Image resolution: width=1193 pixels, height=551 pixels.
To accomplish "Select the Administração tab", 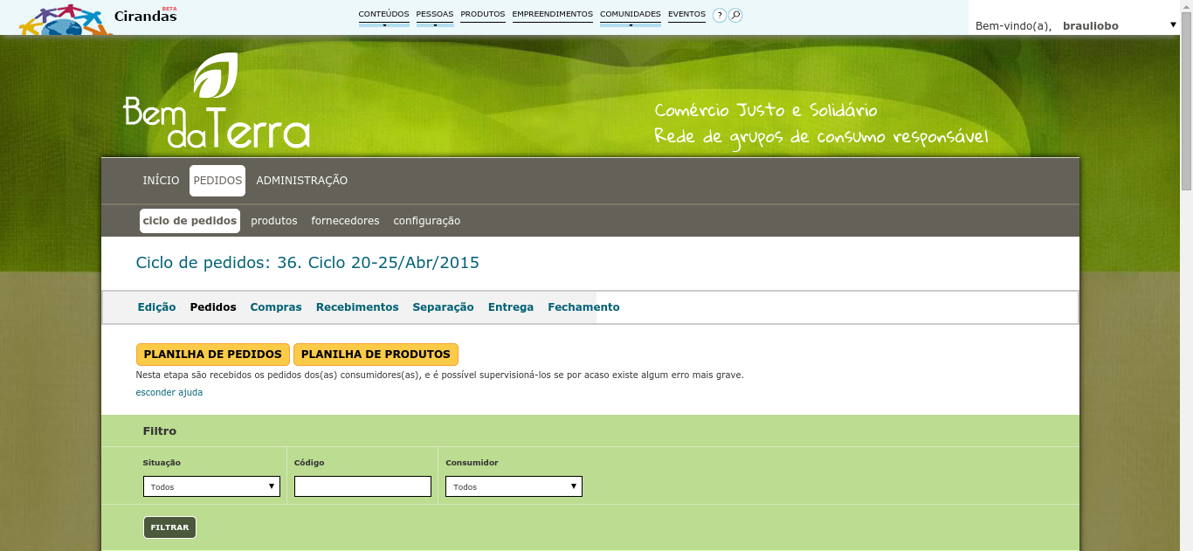I will [x=301, y=181].
